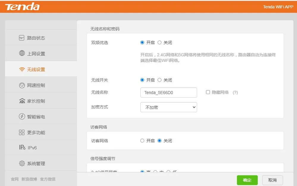The height and width of the screenshot is (186, 297).
Task: Open 智能省电 settings
Action: [x=41, y=116]
